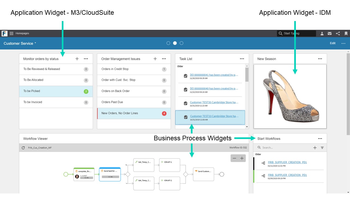Screen dimensions: 350x197
Task: Open New Season widget more options menu
Action: click(320, 59)
